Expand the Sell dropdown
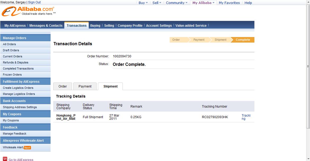 (157, 3)
